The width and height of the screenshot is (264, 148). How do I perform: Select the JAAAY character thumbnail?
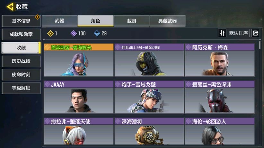click(x=79, y=101)
